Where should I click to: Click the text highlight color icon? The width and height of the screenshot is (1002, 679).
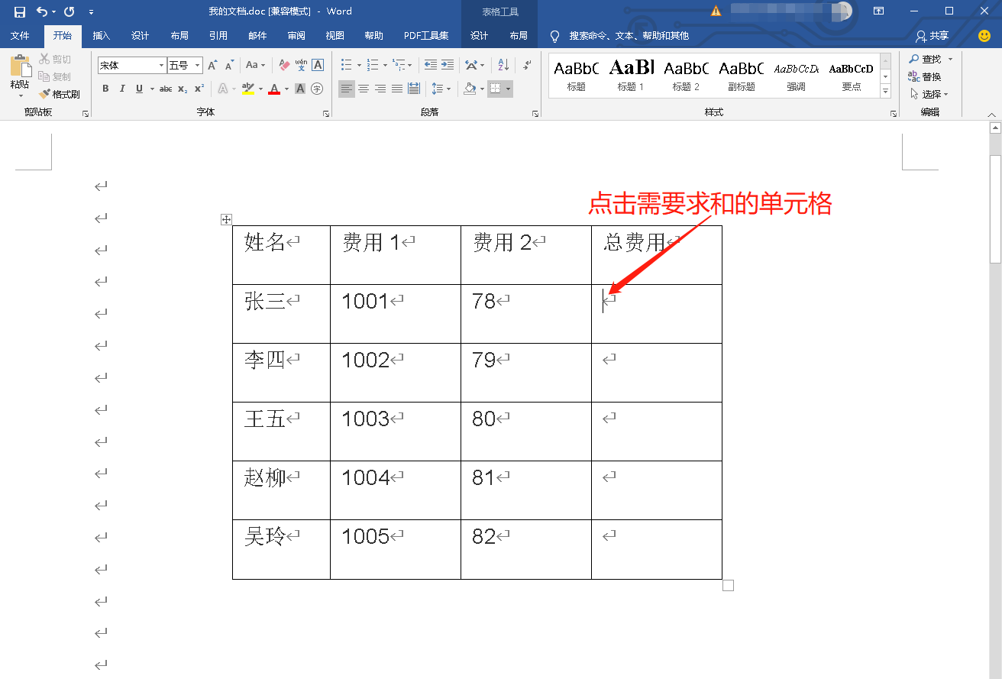248,89
